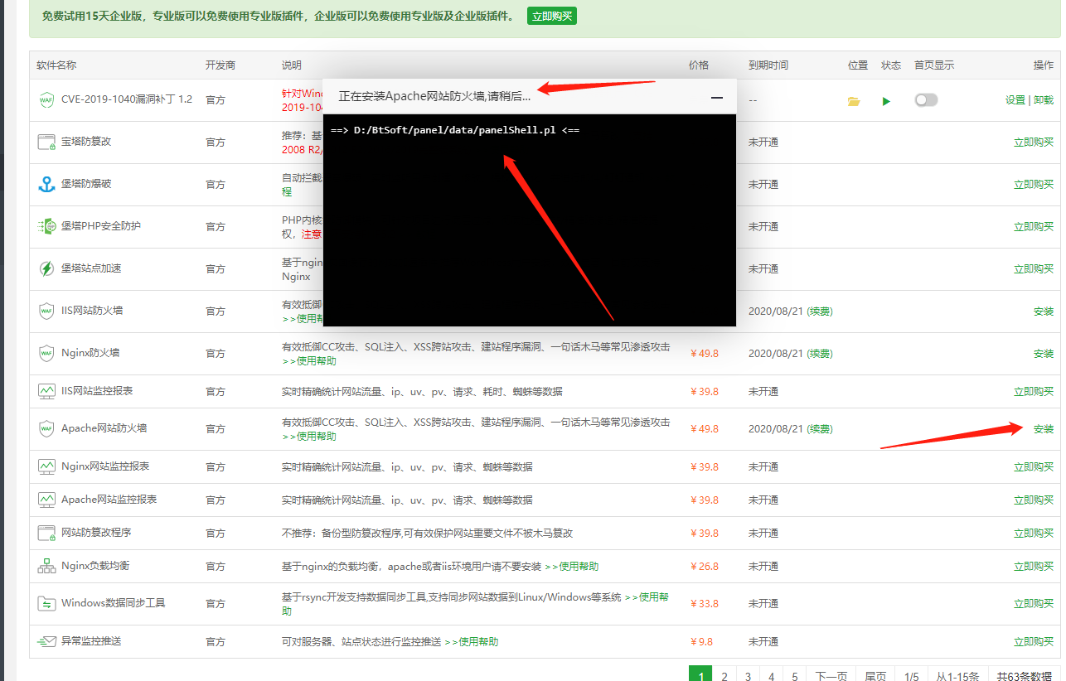Image resolution: width=1066 pixels, height=681 pixels.
Task: Click 卸载 for CVE-2019-1040 patch
Action: click(x=1044, y=99)
